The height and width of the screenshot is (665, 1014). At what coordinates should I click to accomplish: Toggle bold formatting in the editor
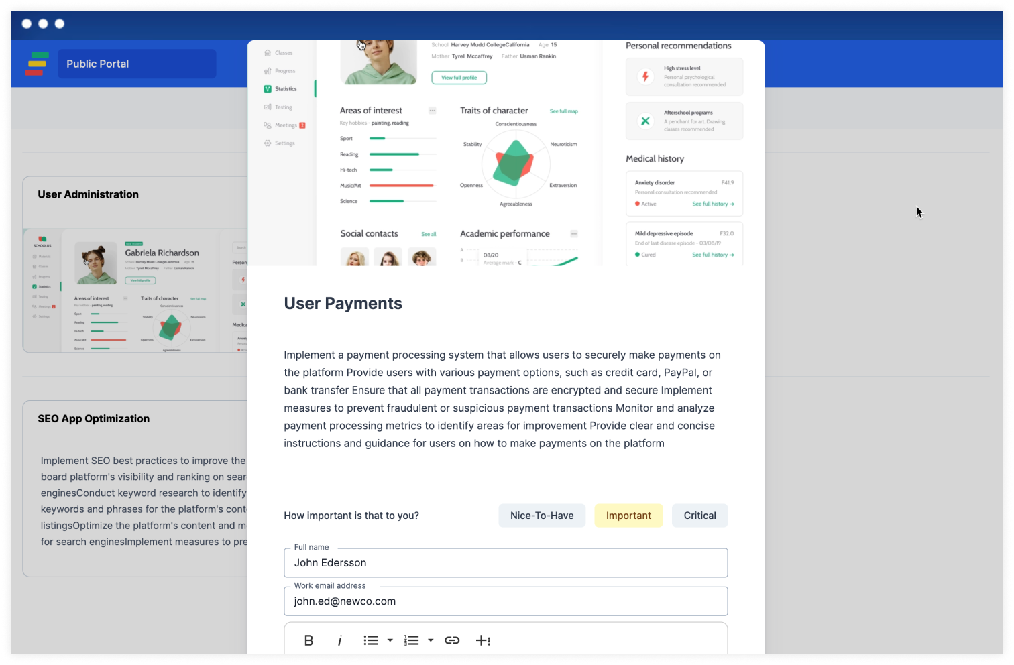(308, 640)
